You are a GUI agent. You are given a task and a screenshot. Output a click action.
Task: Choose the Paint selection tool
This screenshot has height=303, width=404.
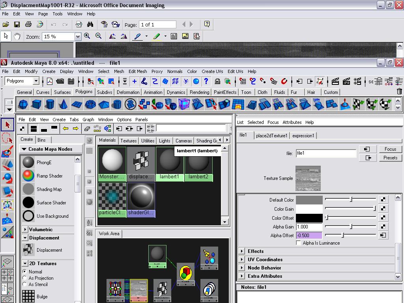[7, 151]
